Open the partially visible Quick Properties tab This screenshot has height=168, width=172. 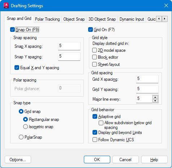[151, 19]
